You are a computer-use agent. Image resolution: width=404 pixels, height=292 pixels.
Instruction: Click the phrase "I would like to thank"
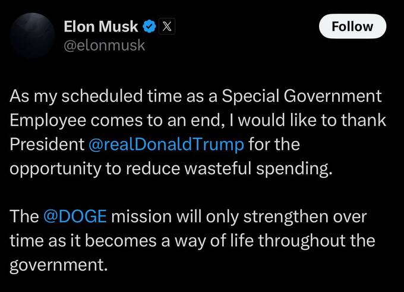tap(308, 120)
